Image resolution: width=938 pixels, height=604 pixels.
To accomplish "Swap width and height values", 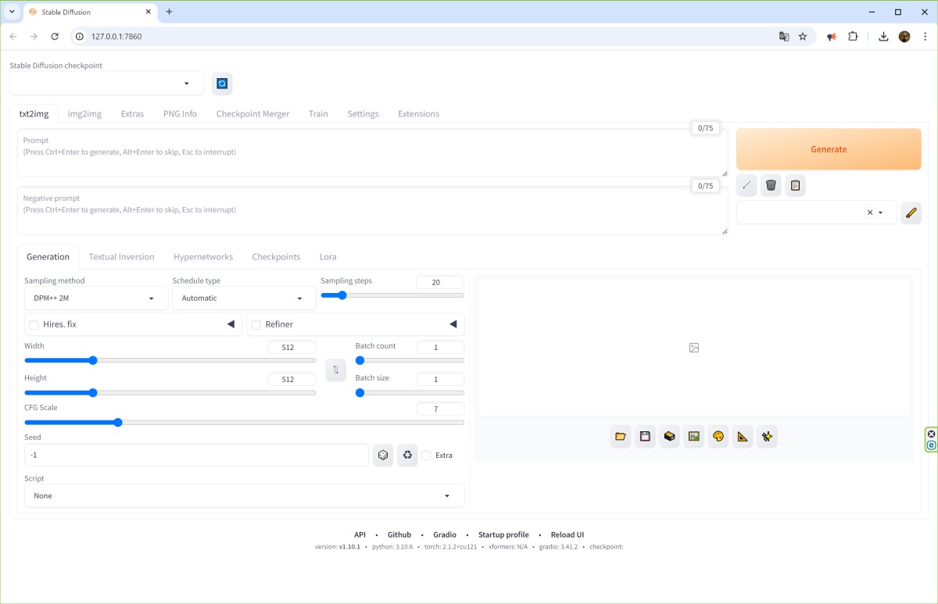I will [335, 370].
